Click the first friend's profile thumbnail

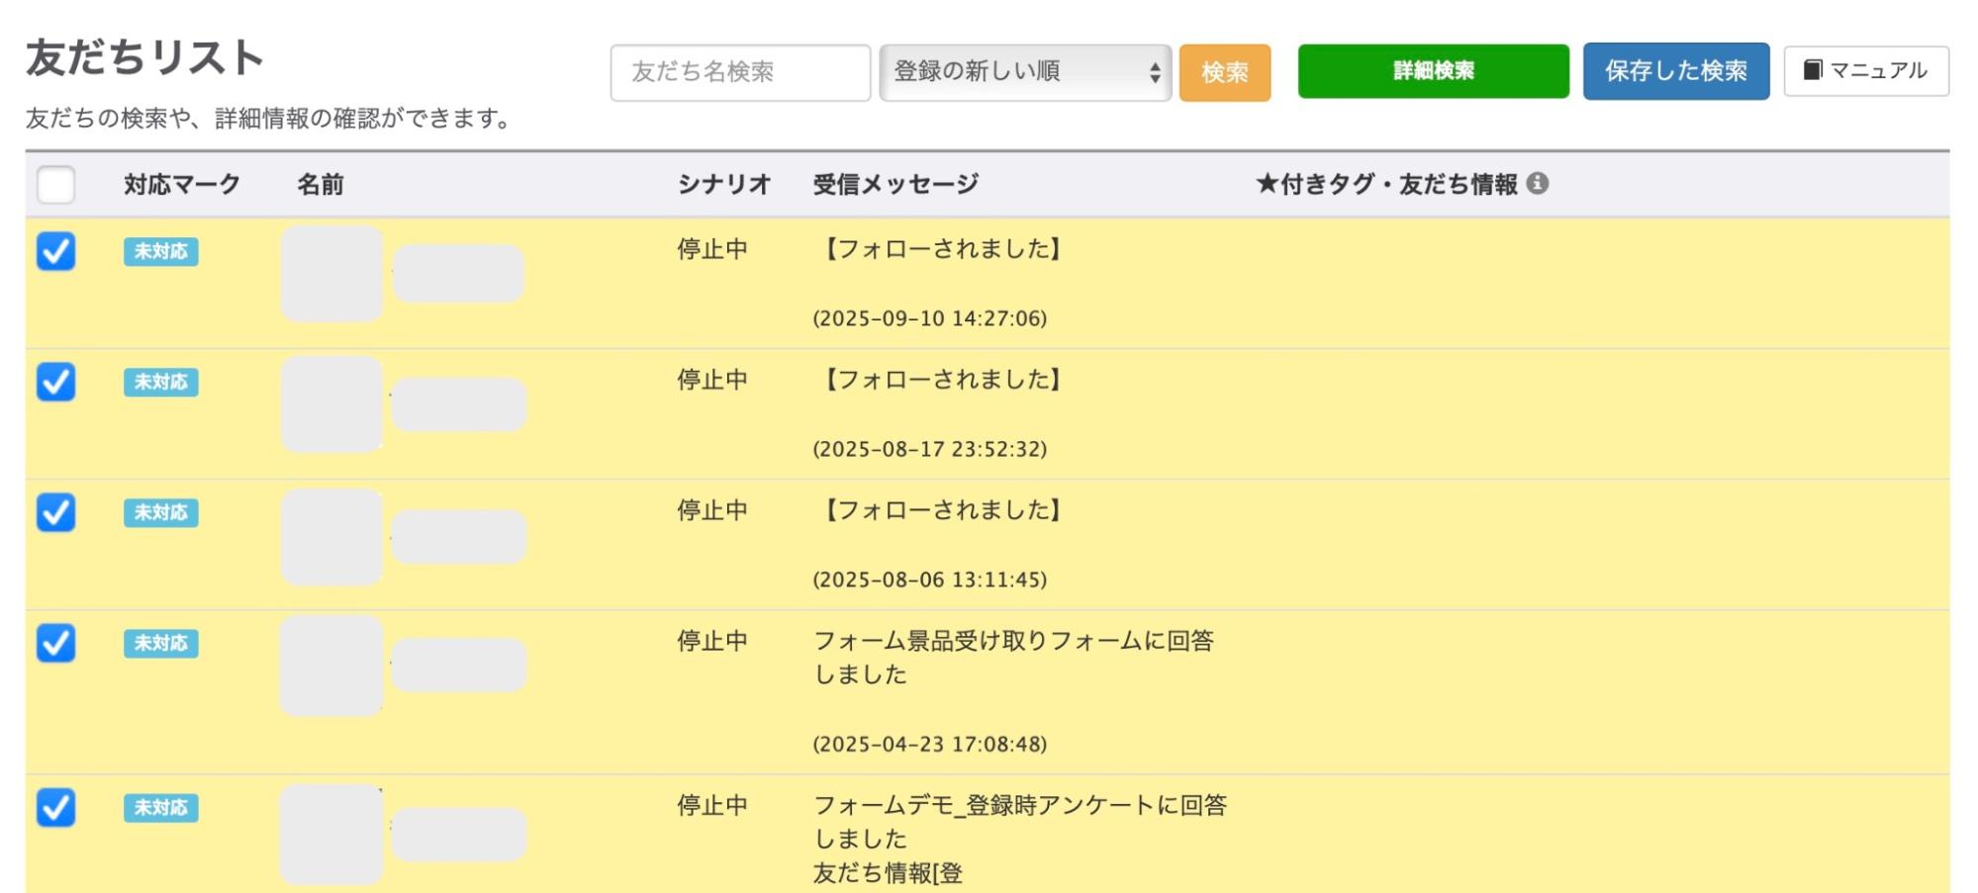pos(330,274)
